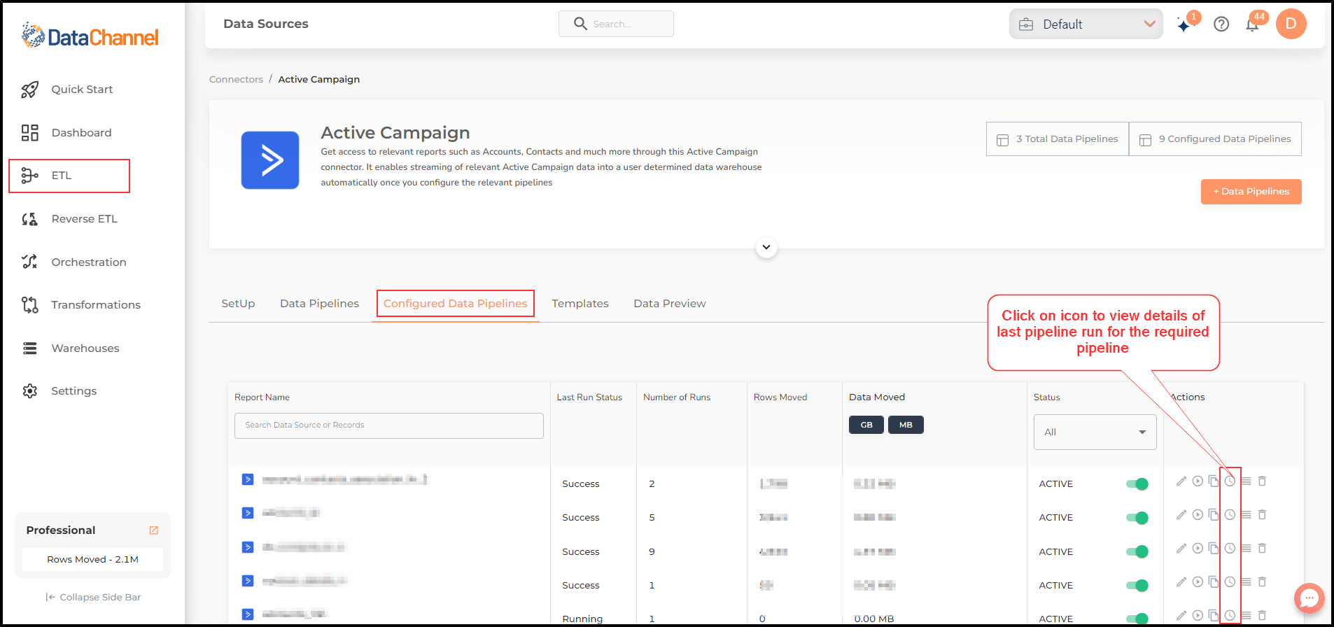Image resolution: width=1334 pixels, height=627 pixels.
Task: Copy the Success pipeline with 1 run
Action: coord(1214,582)
